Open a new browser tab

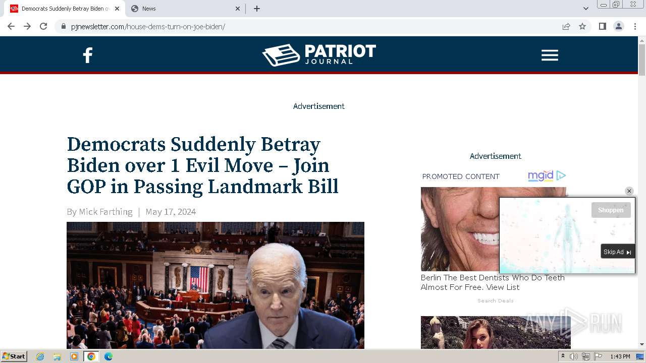257,9
